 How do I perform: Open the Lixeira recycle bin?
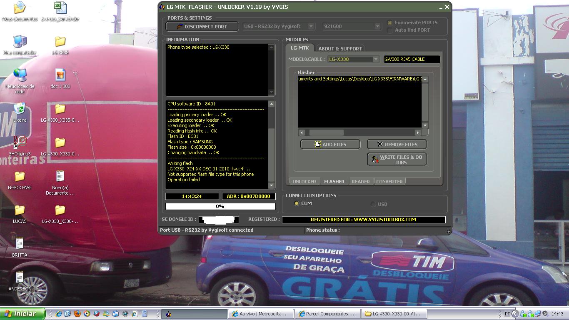pyautogui.click(x=20, y=112)
